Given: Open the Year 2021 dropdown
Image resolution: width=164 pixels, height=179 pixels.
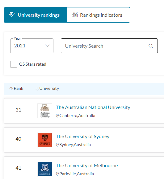Looking at the screenshot, I should (x=32, y=46).
